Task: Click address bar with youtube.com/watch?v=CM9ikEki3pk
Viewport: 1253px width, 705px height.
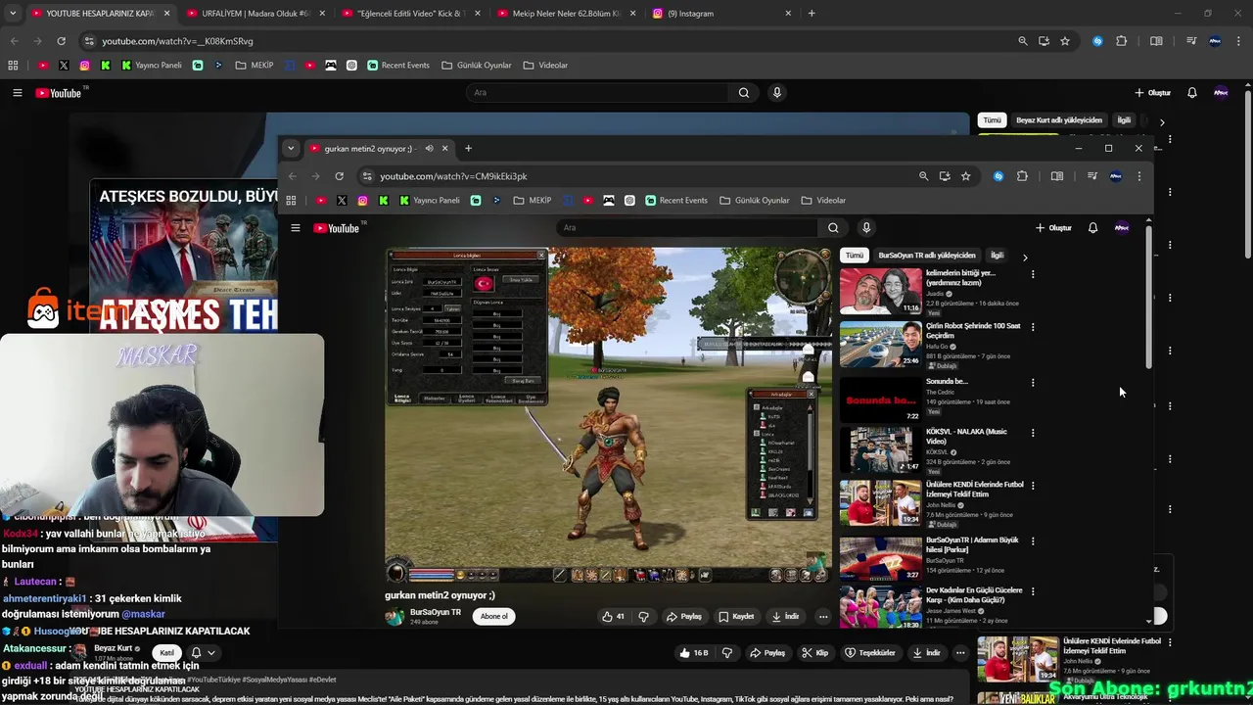Action: [x=636, y=176]
